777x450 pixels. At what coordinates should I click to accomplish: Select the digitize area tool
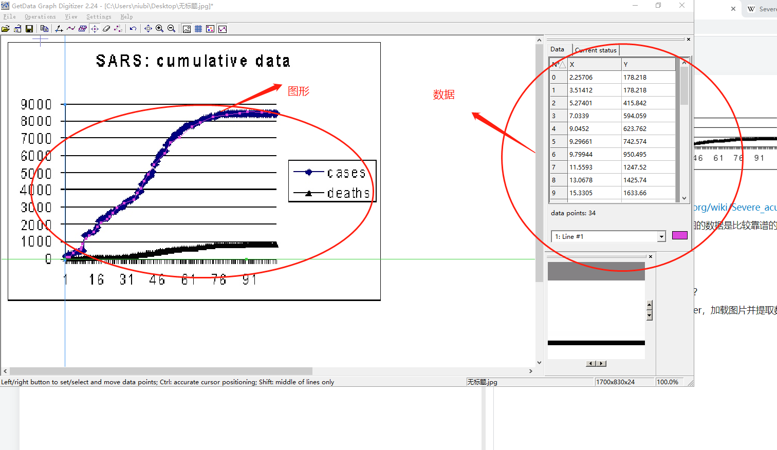pos(83,29)
